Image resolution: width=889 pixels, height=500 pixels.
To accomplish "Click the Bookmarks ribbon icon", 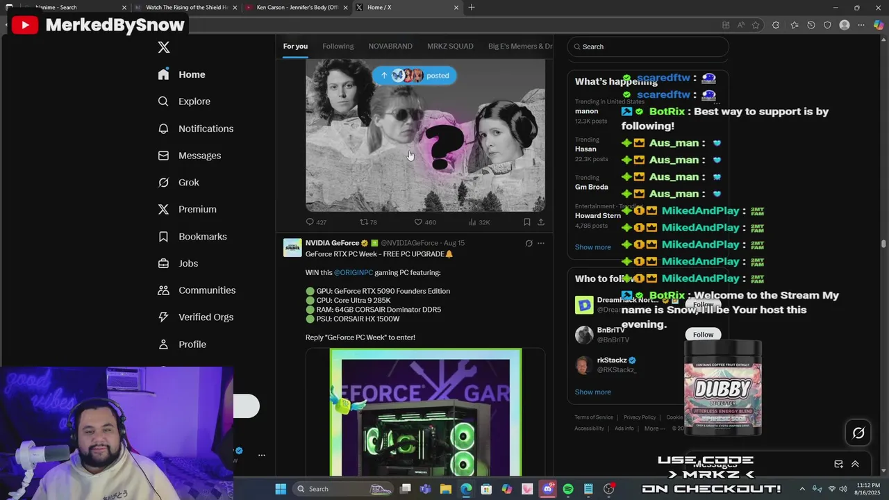I will point(163,236).
